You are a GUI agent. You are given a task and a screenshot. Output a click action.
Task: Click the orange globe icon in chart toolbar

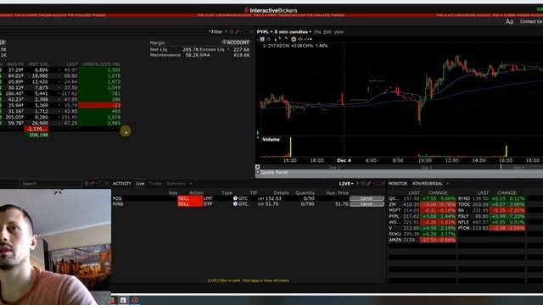tap(294, 39)
